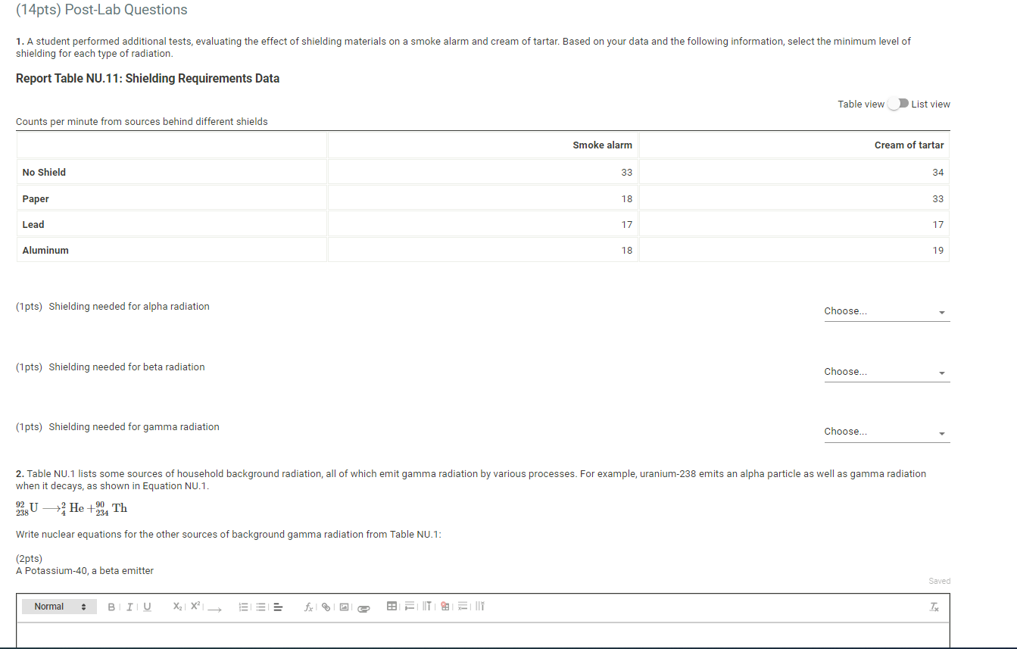The width and height of the screenshot is (1017, 649).
Task: Insert table into editor
Action: [x=392, y=606]
